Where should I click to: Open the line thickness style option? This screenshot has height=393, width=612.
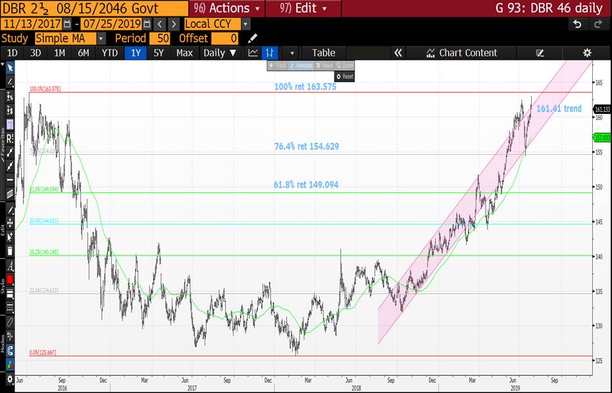coord(10,294)
